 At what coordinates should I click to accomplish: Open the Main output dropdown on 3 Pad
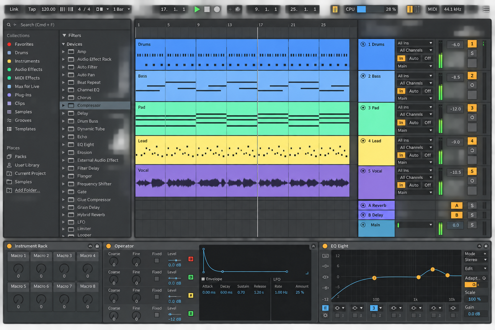[x=415, y=131]
